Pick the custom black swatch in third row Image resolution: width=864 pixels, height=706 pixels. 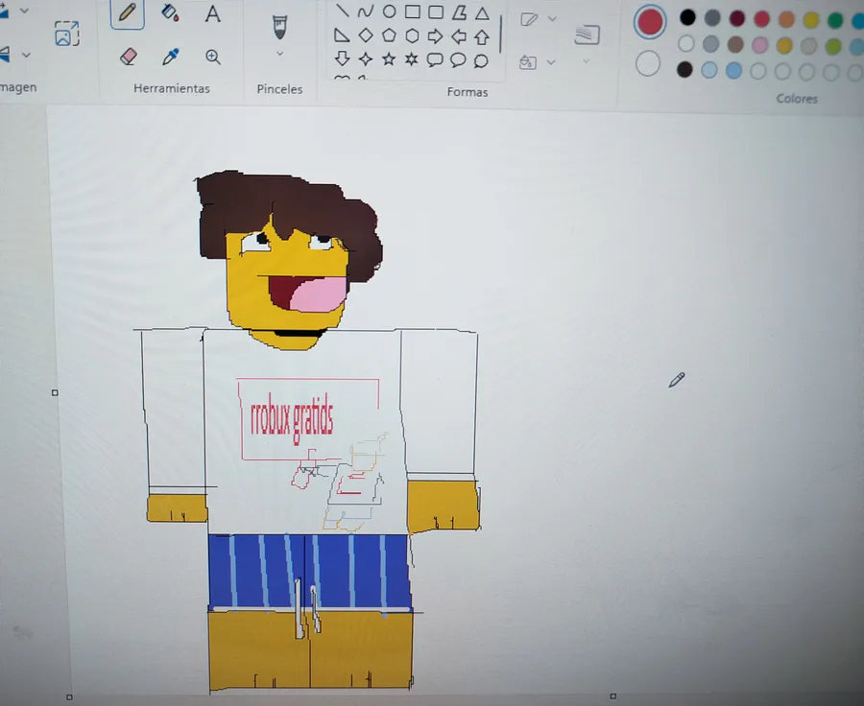[684, 69]
